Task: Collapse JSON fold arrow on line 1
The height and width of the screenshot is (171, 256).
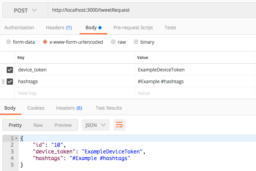Action: (x=16, y=138)
